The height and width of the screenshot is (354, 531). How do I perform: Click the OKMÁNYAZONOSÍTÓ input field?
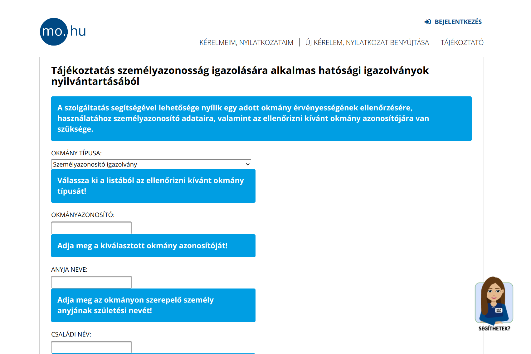click(91, 228)
